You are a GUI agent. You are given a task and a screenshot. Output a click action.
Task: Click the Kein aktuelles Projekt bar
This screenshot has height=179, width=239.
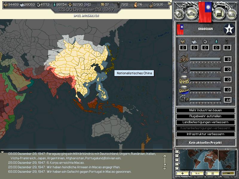point(205,143)
